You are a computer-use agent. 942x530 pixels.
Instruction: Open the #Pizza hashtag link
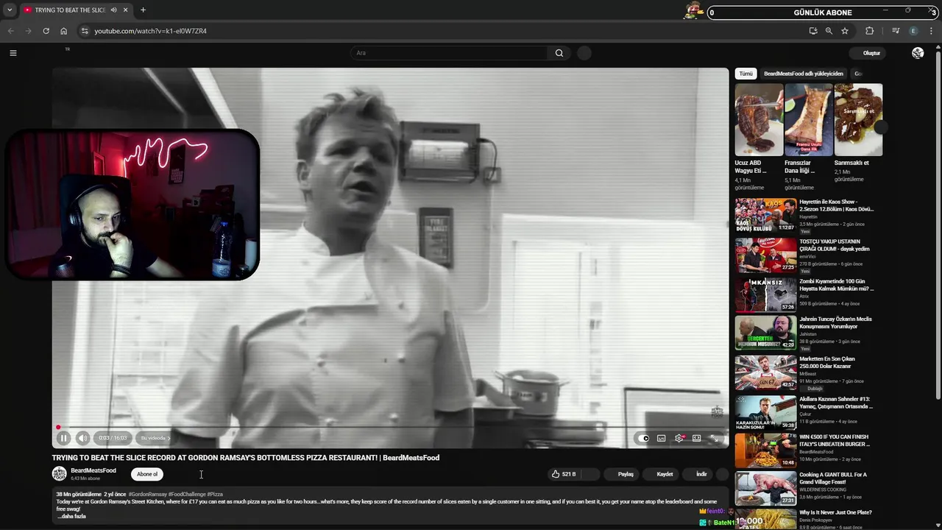click(215, 495)
